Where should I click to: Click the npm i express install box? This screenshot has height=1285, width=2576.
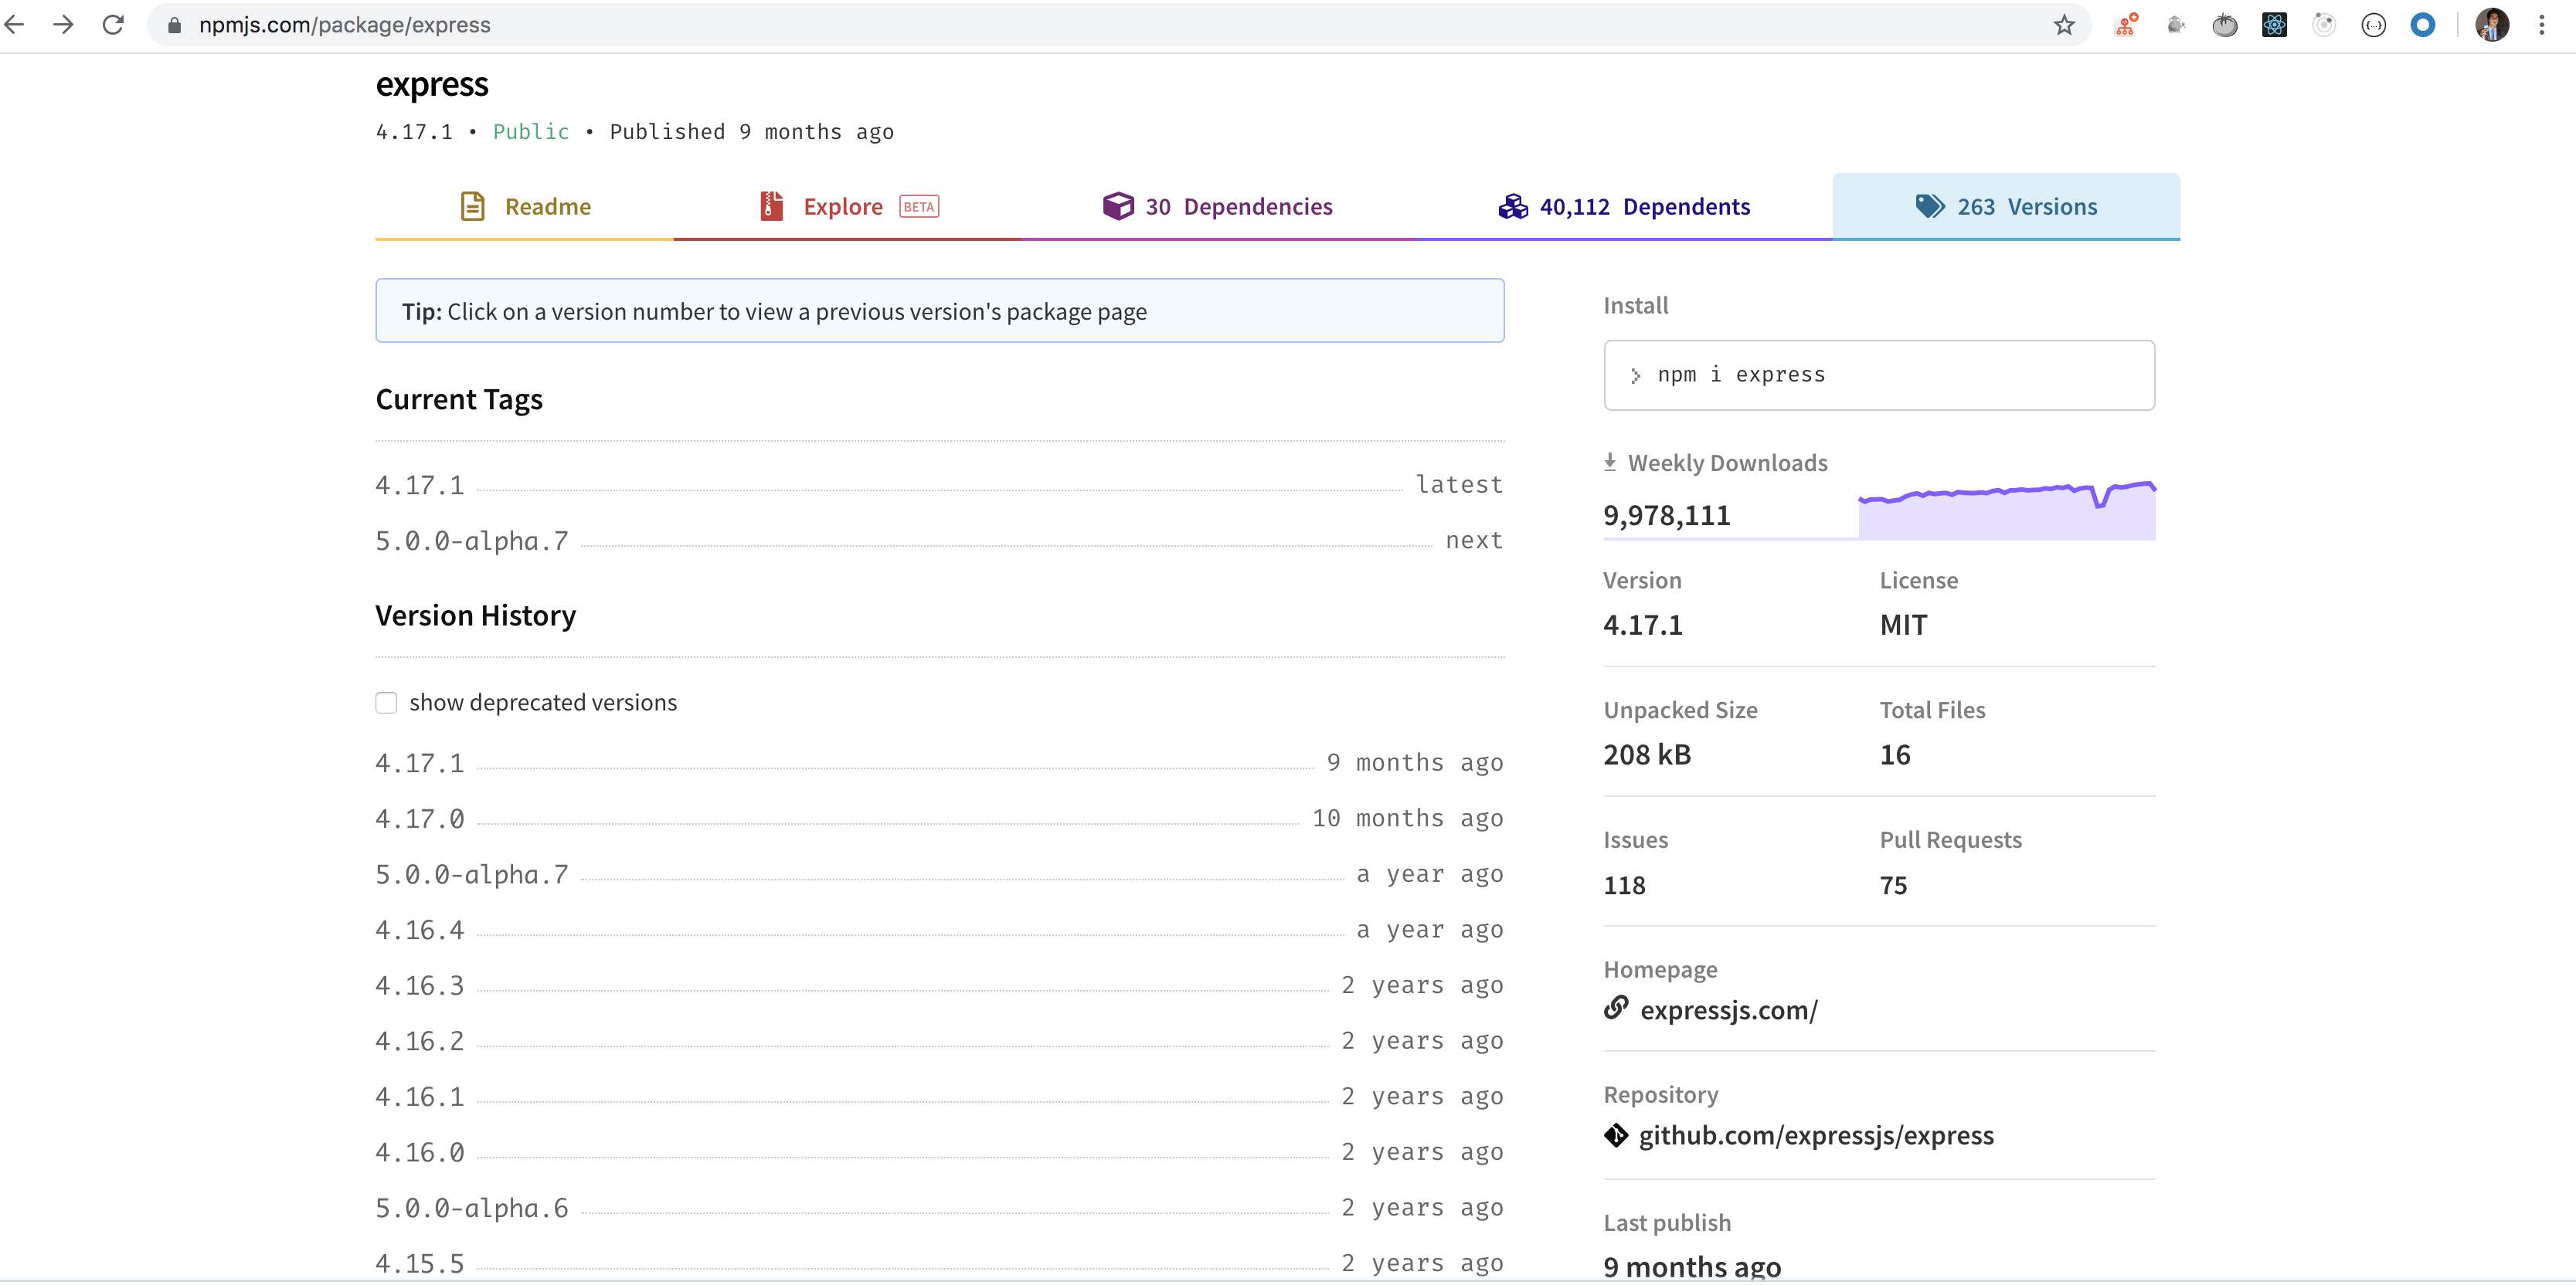click(1878, 375)
